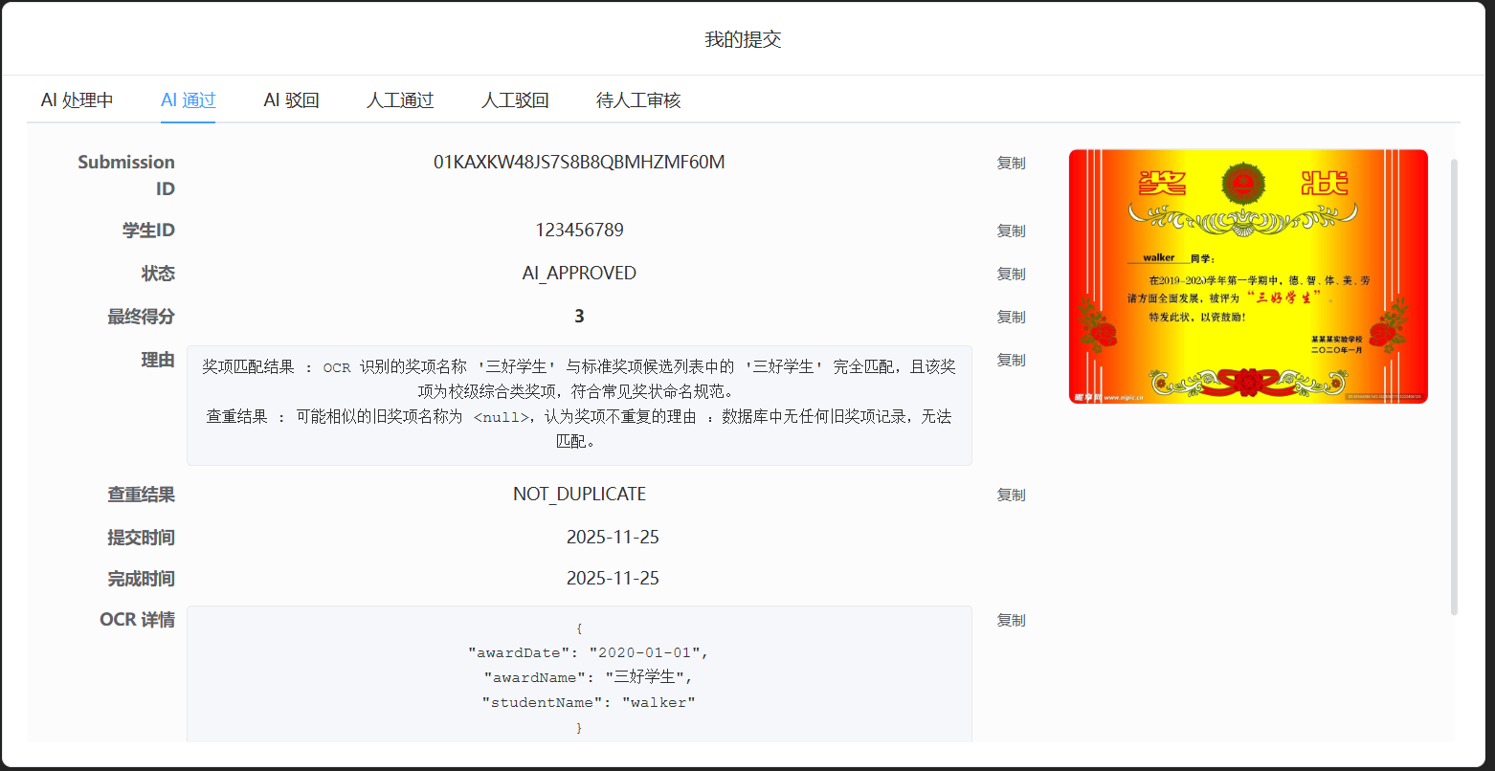Click the 提交时间 field label
This screenshot has width=1495, height=771.
click(141, 538)
